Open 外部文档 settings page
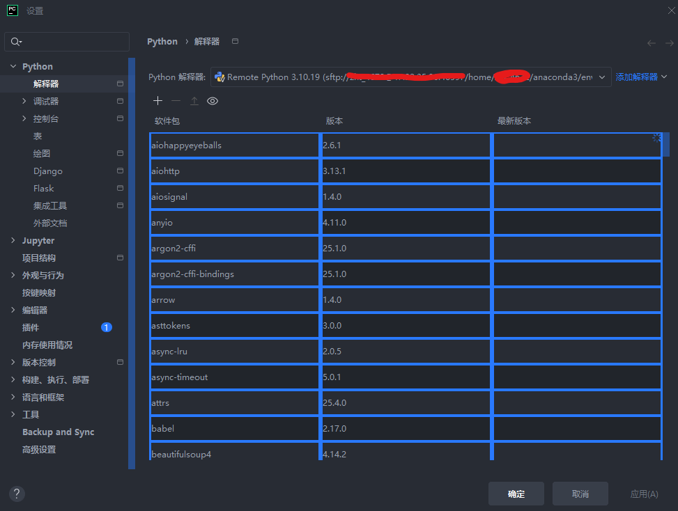678x511 pixels. [50, 223]
